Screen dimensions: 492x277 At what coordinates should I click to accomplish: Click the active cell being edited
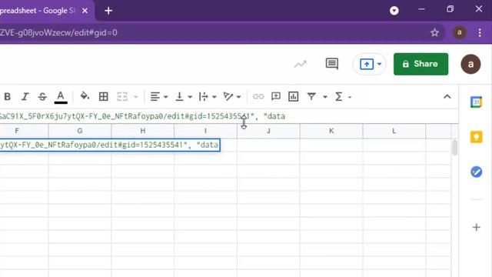click(x=110, y=145)
